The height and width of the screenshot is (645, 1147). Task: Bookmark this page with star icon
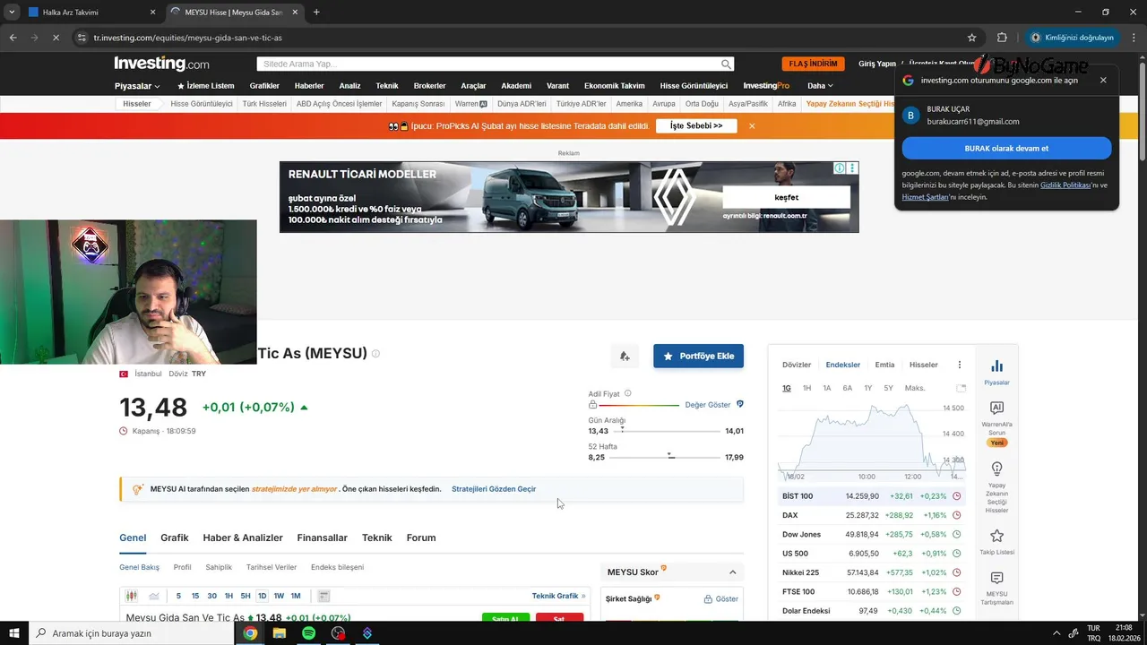(971, 38)
